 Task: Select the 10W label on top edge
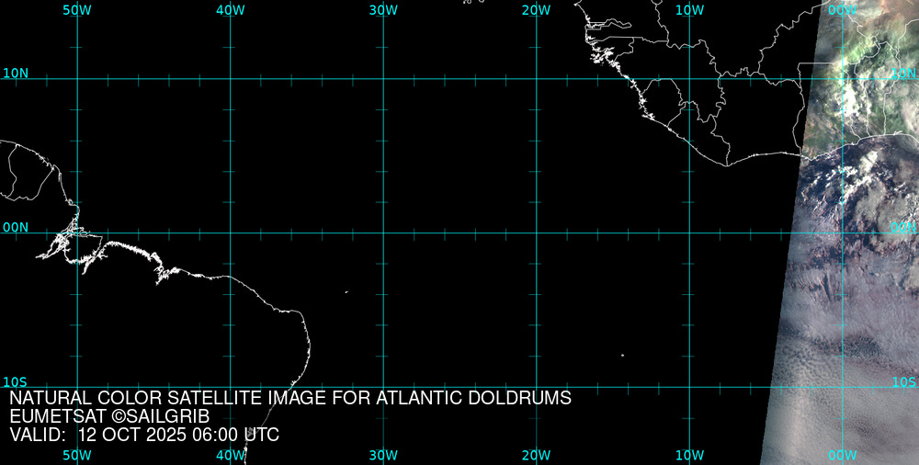coord(689,9)
